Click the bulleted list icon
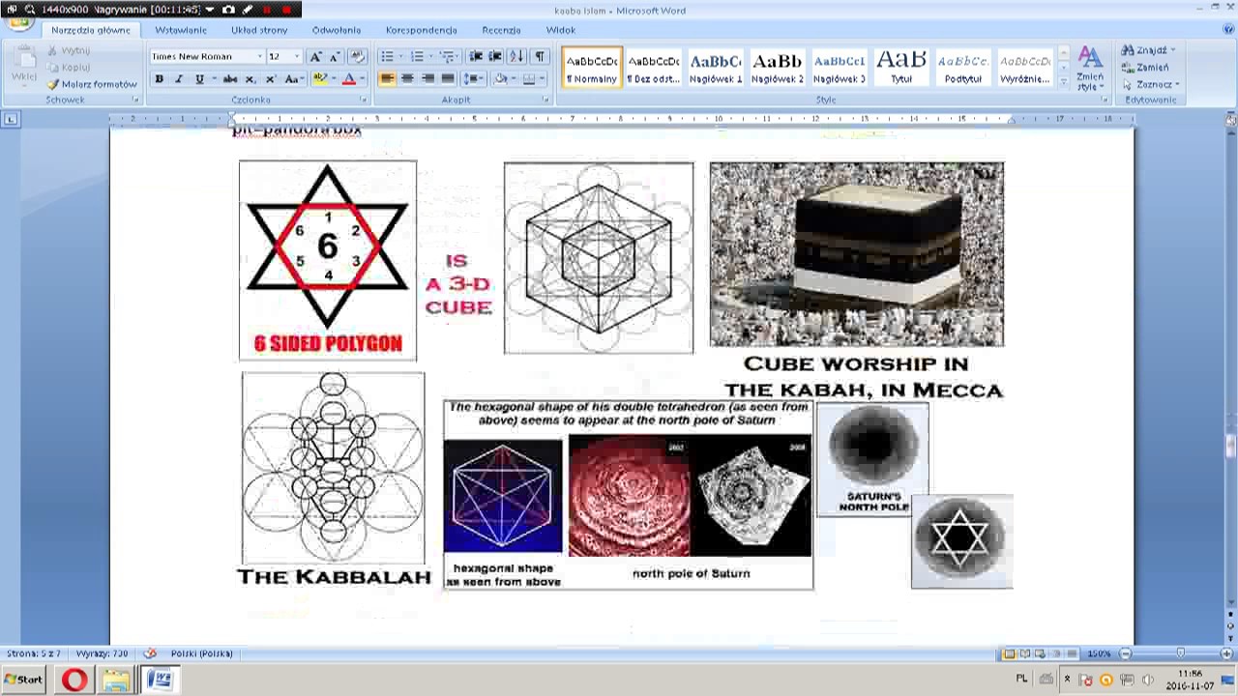The image size is (1238, 696). click(387, 56)
